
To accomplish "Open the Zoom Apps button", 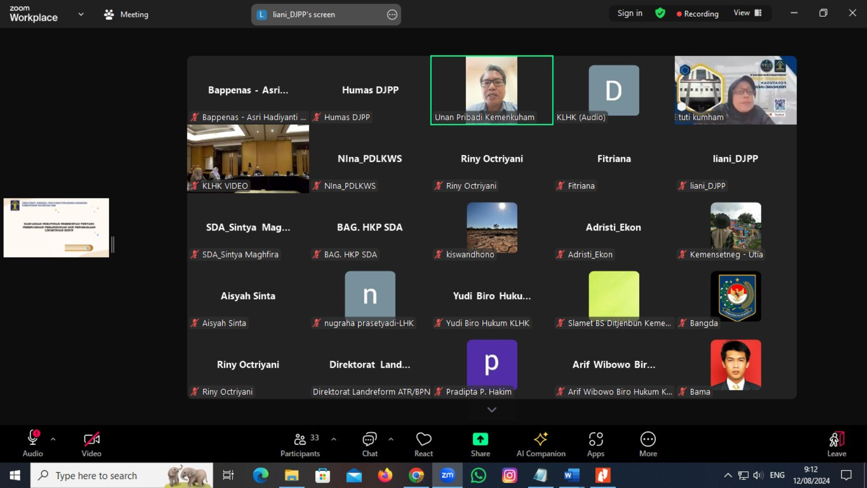I will point(596,443).
